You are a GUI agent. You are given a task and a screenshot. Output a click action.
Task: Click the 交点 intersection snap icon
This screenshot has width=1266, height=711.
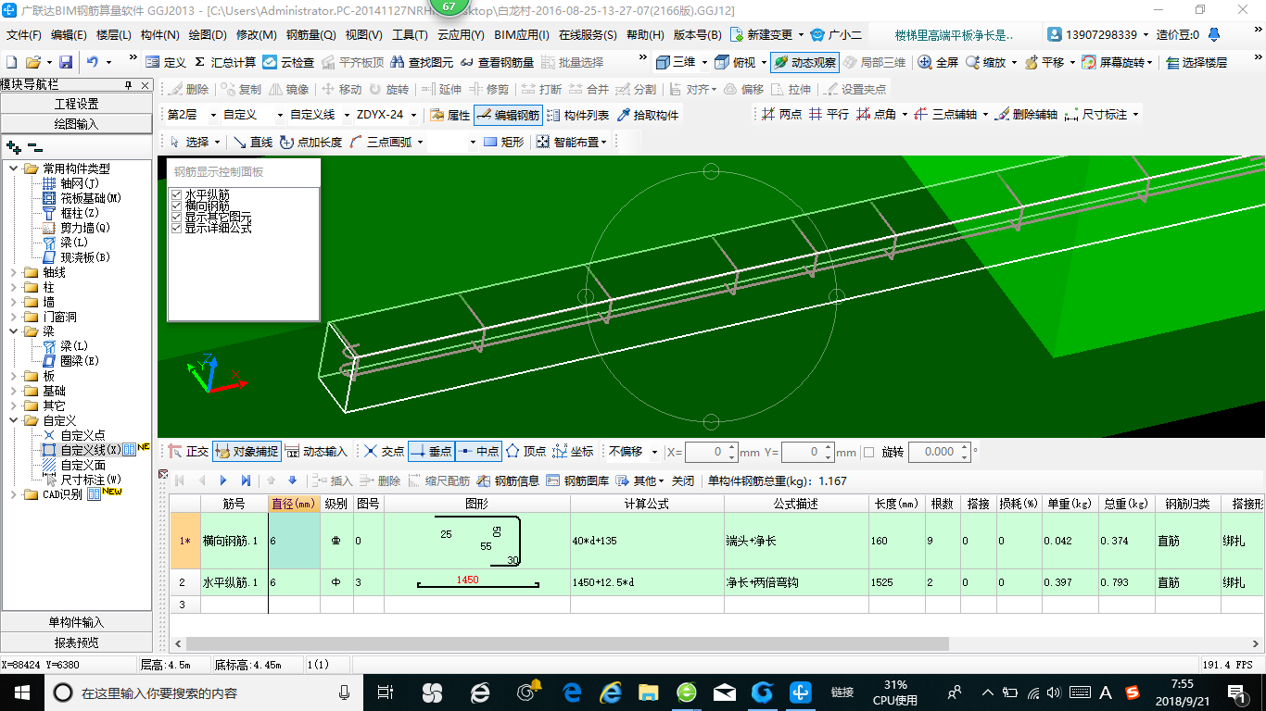tap(370, 452)
